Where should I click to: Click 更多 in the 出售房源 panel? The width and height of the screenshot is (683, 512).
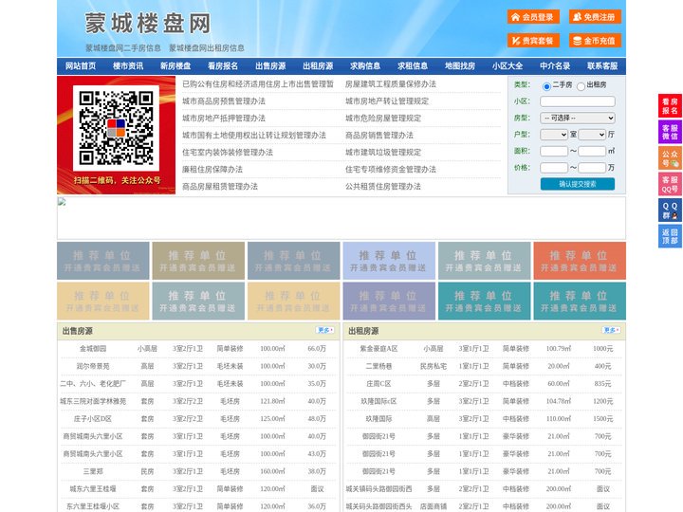pyautogui.click(x=325, y=331)
